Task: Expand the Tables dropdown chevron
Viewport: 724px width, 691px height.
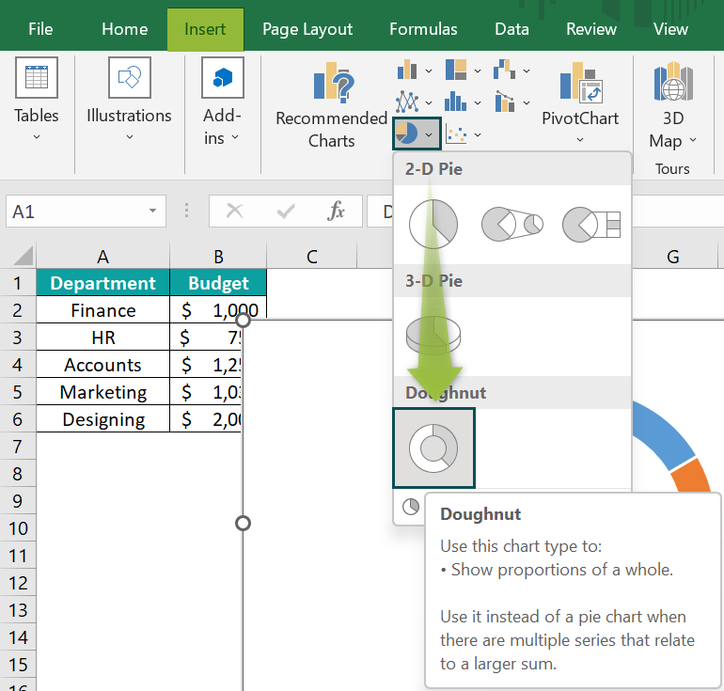Action: click(37, 137)
